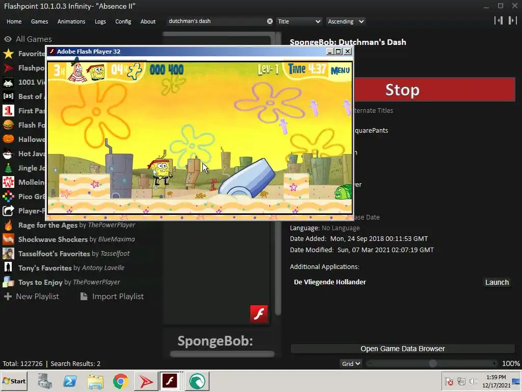Open the Ascending sort order dropdown

346,21
